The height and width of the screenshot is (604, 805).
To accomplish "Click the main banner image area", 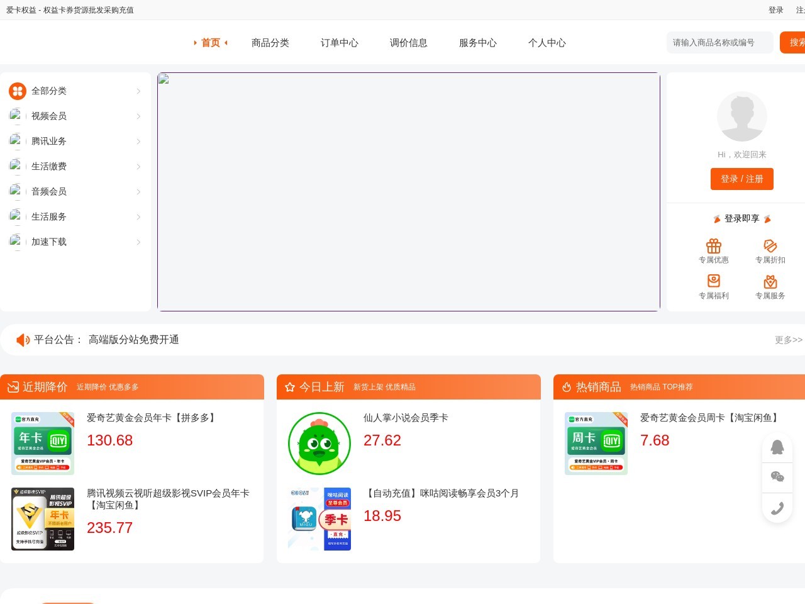I will [409, 192].
